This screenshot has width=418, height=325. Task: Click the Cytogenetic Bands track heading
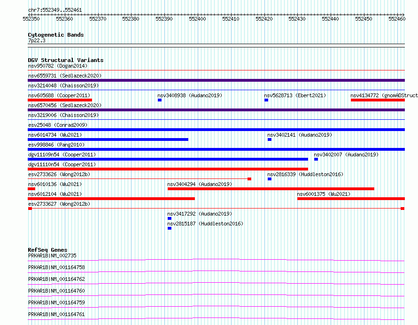click(x=56, y=35)
